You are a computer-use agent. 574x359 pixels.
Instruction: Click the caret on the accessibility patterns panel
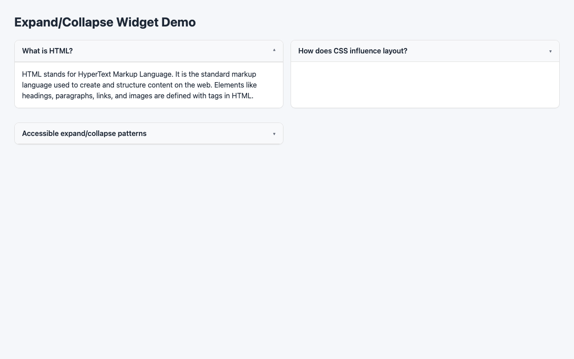point(274,133)
